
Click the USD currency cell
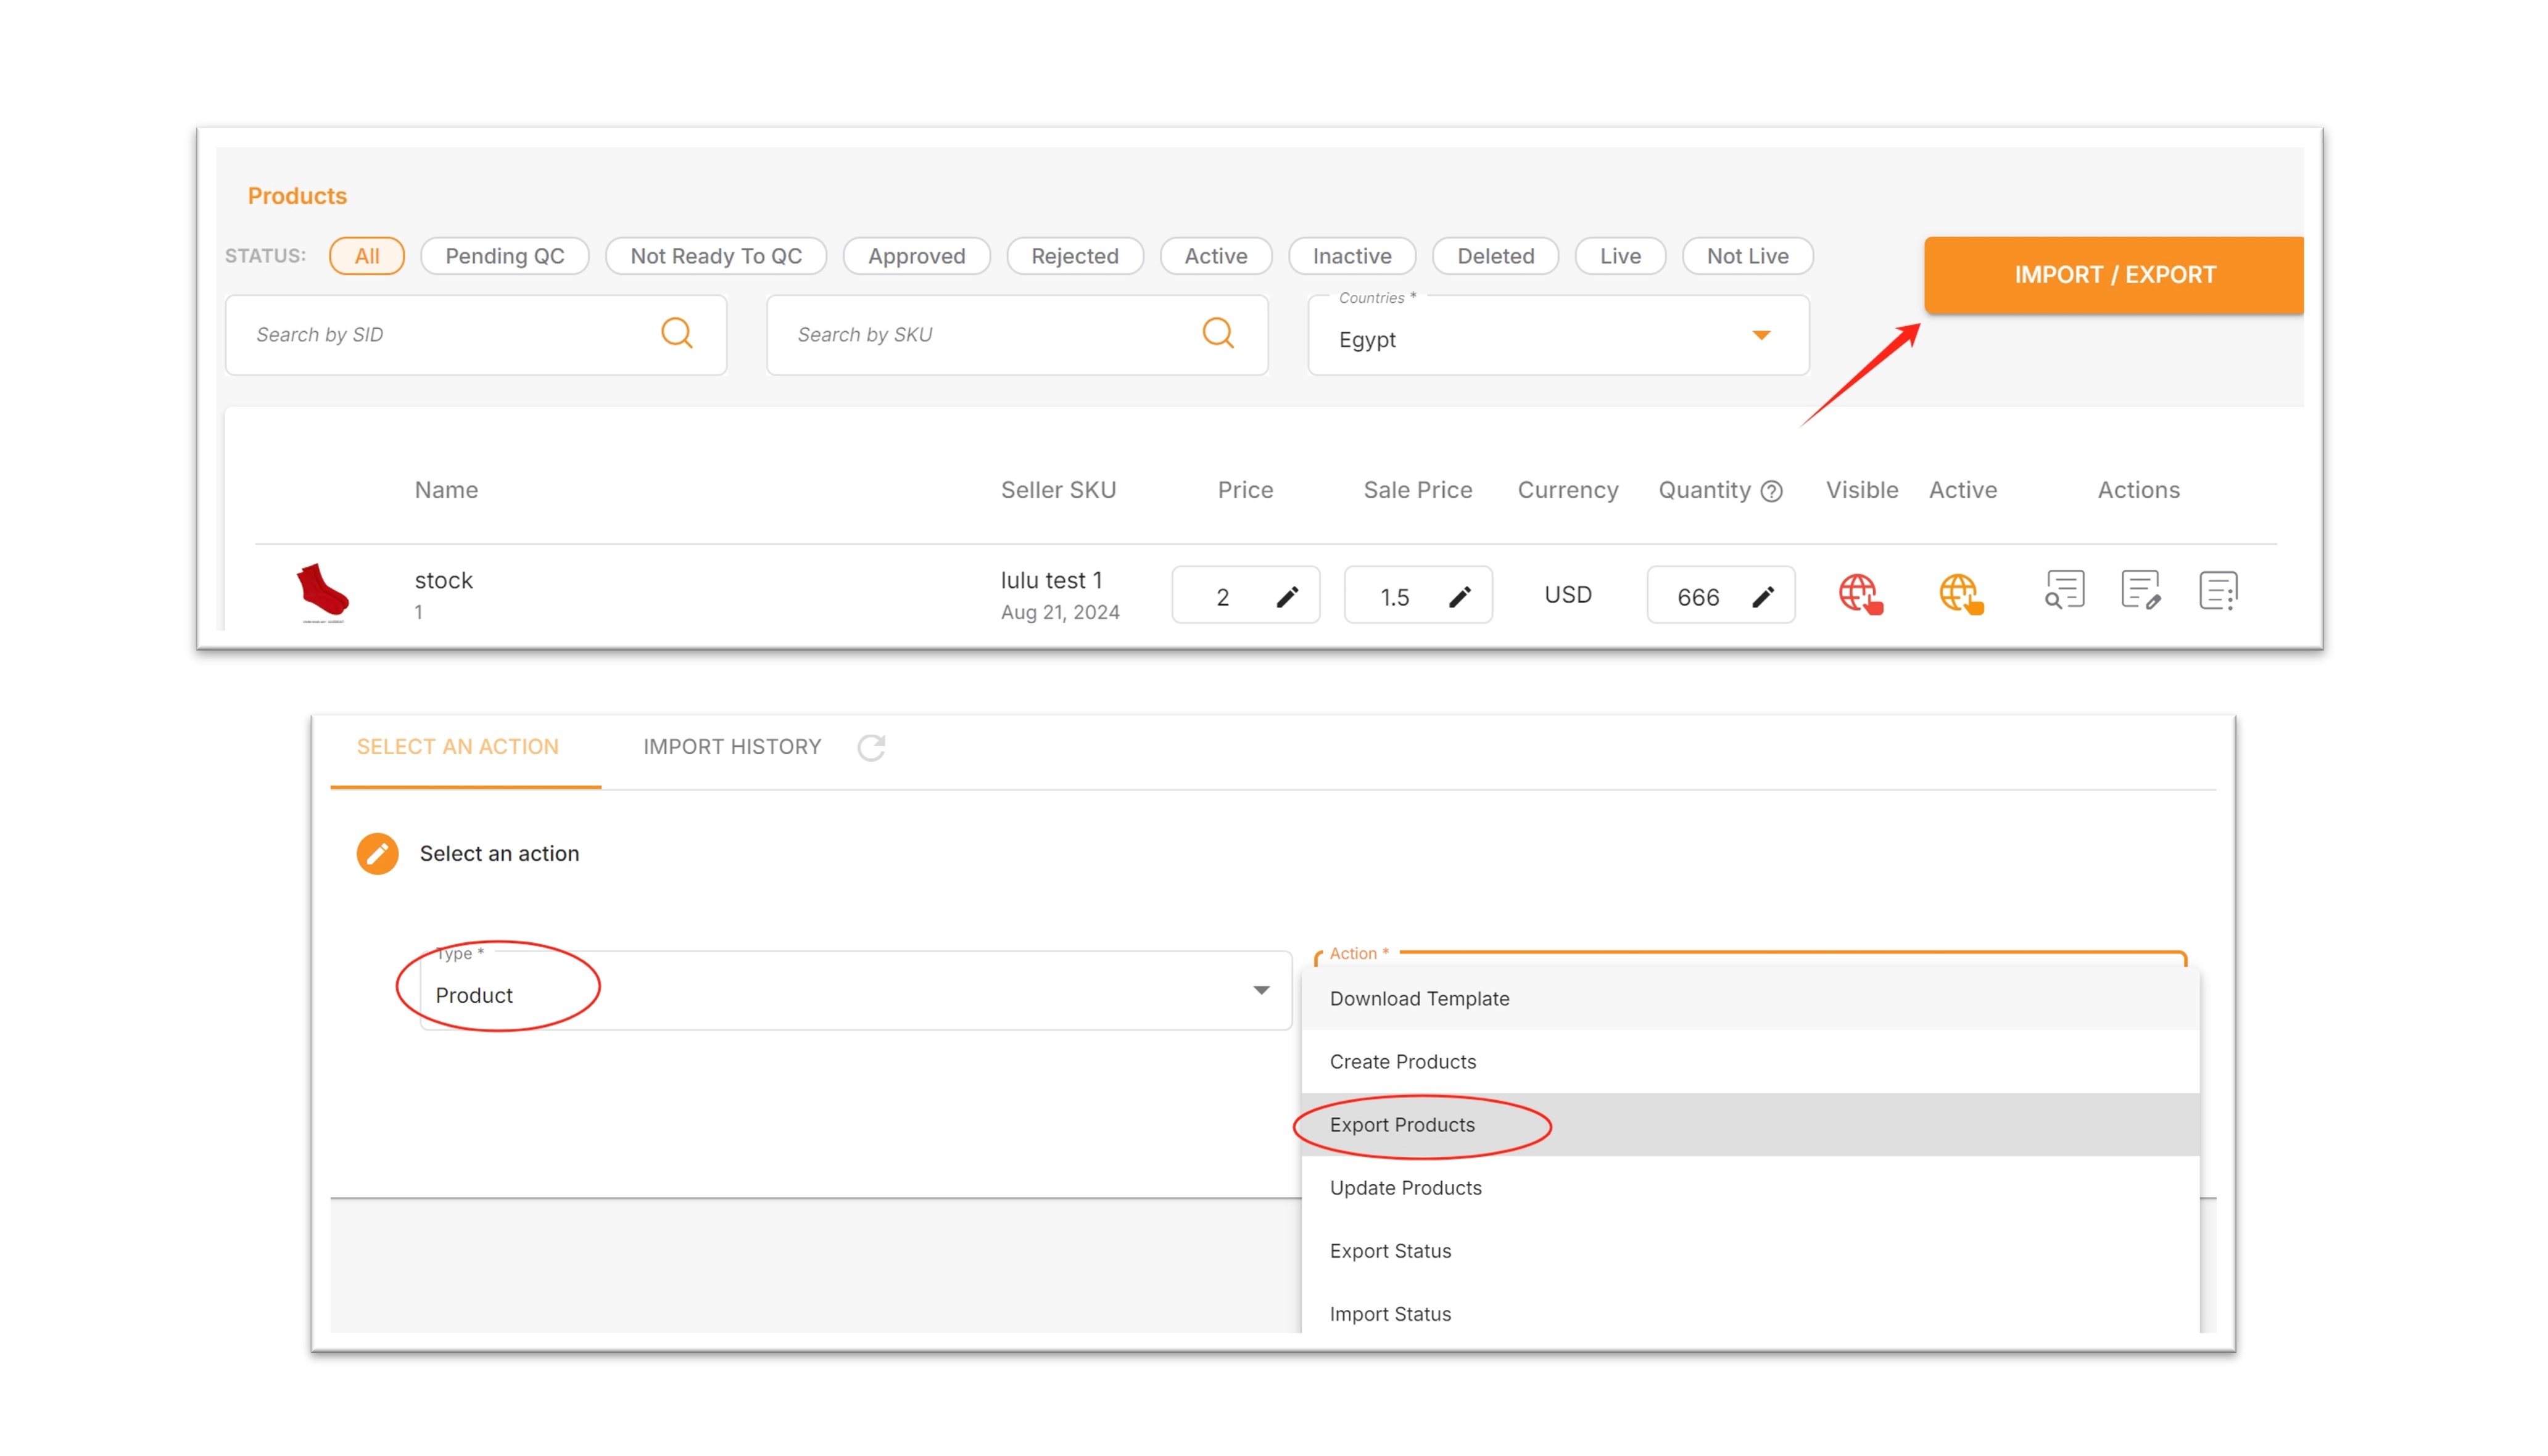coord(1568,595)
